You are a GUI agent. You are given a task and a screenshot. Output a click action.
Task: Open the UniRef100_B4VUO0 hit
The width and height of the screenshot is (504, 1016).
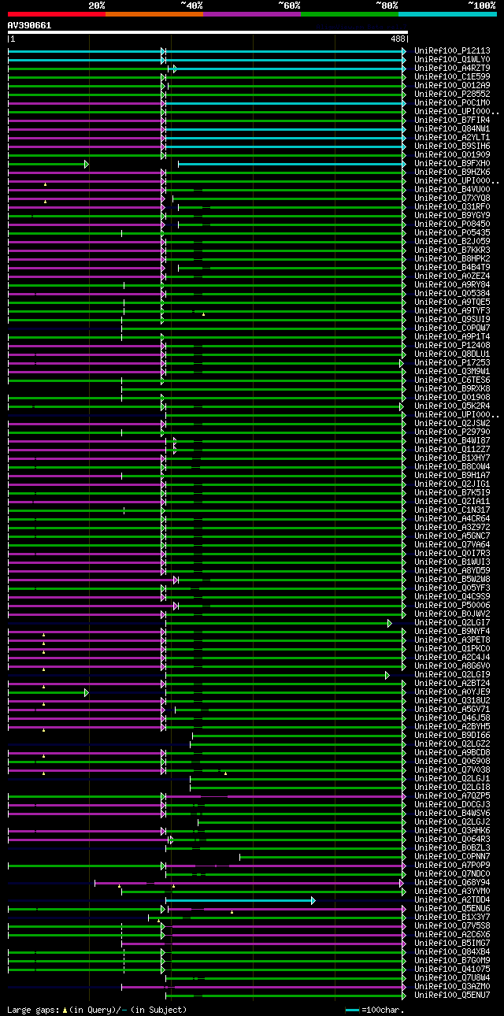(x=452, y=189)
